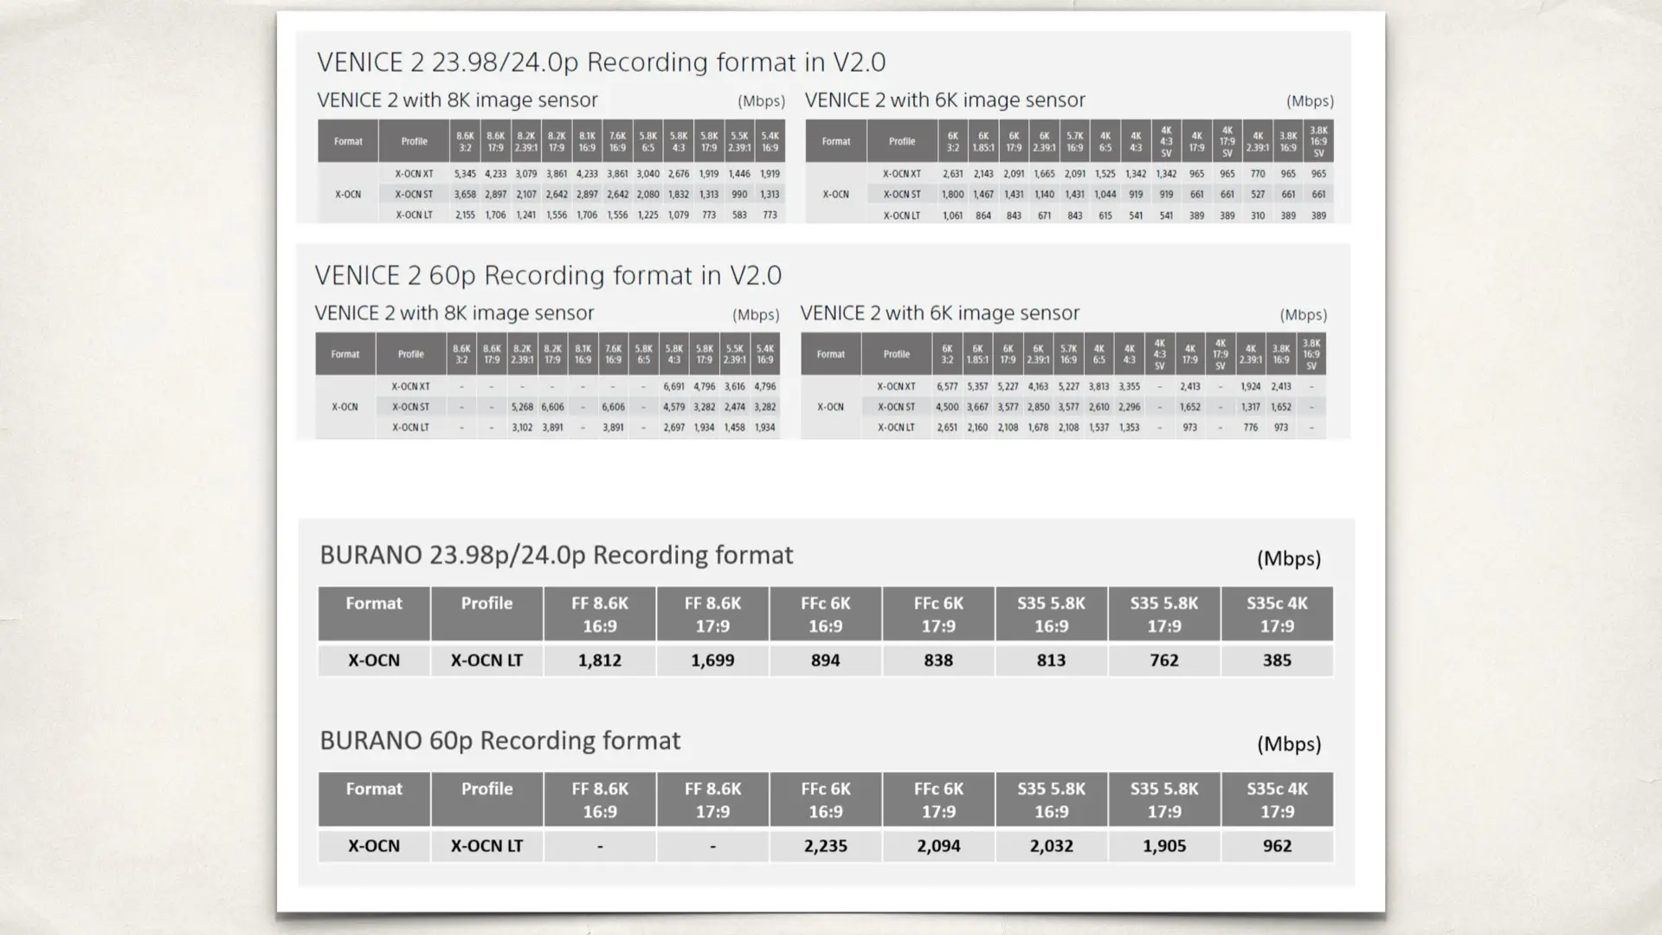Click the 962 value in BURANO 60p row
This screenshot has height=935, width=1662.
1277,846
